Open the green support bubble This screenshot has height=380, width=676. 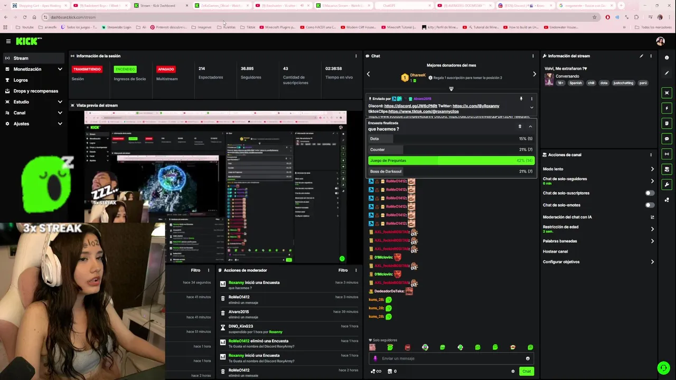click(663, 368)
